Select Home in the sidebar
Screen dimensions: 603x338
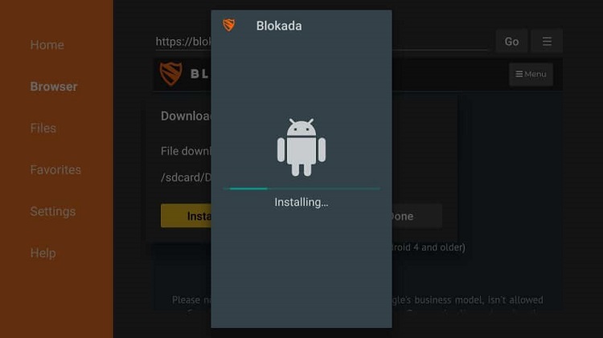pyautogui.click(x=47, y=45)
